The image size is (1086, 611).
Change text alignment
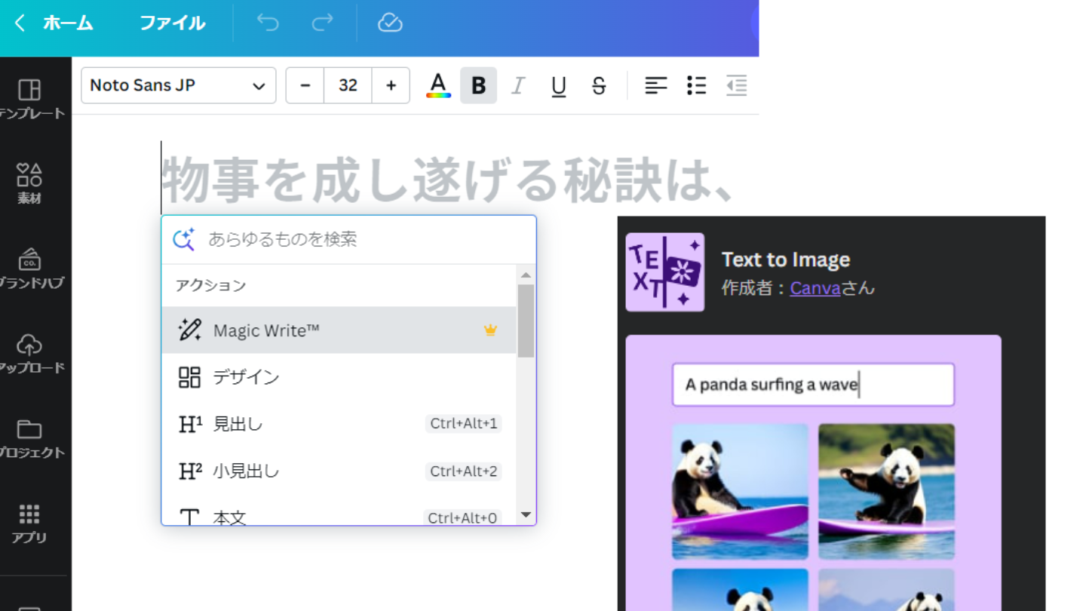(x=656, y=85)
